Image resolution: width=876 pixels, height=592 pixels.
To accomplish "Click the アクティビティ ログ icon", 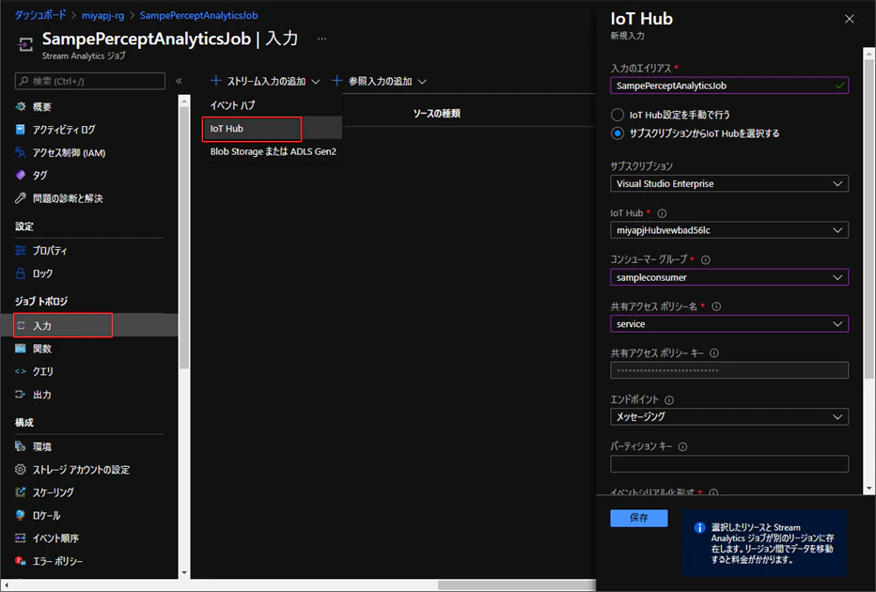I will pos(21,130).
